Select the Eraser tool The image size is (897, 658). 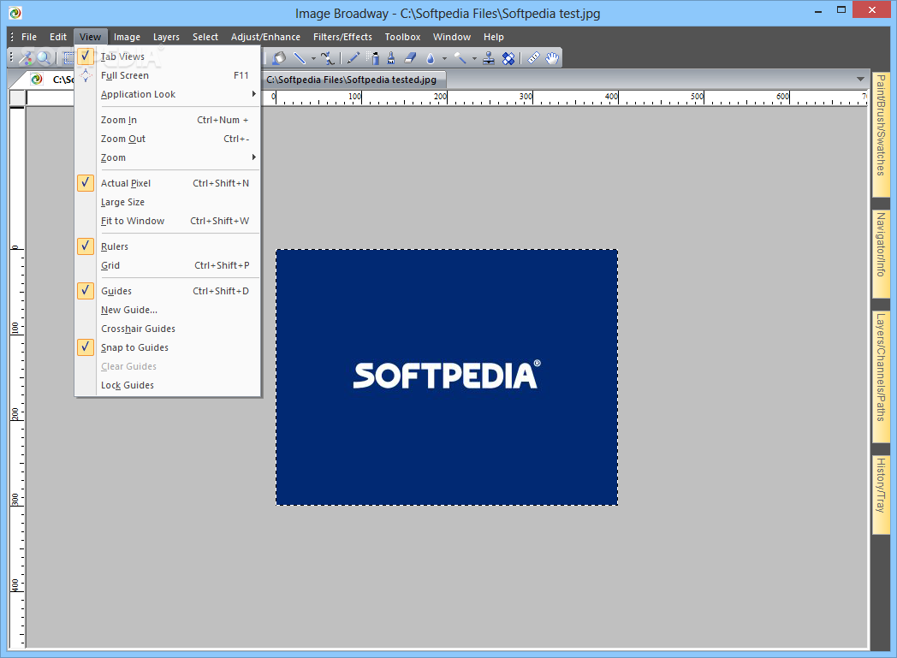410,57
